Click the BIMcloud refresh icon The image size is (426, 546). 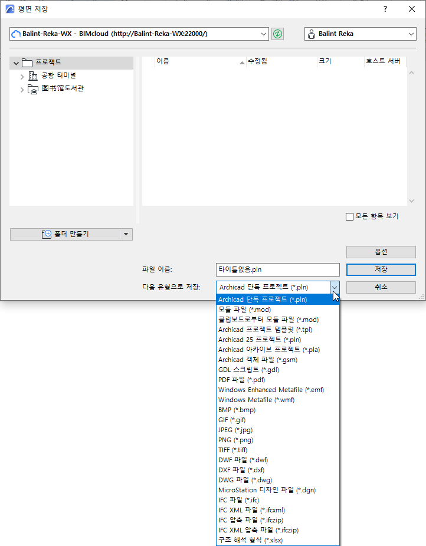(277, 34)
